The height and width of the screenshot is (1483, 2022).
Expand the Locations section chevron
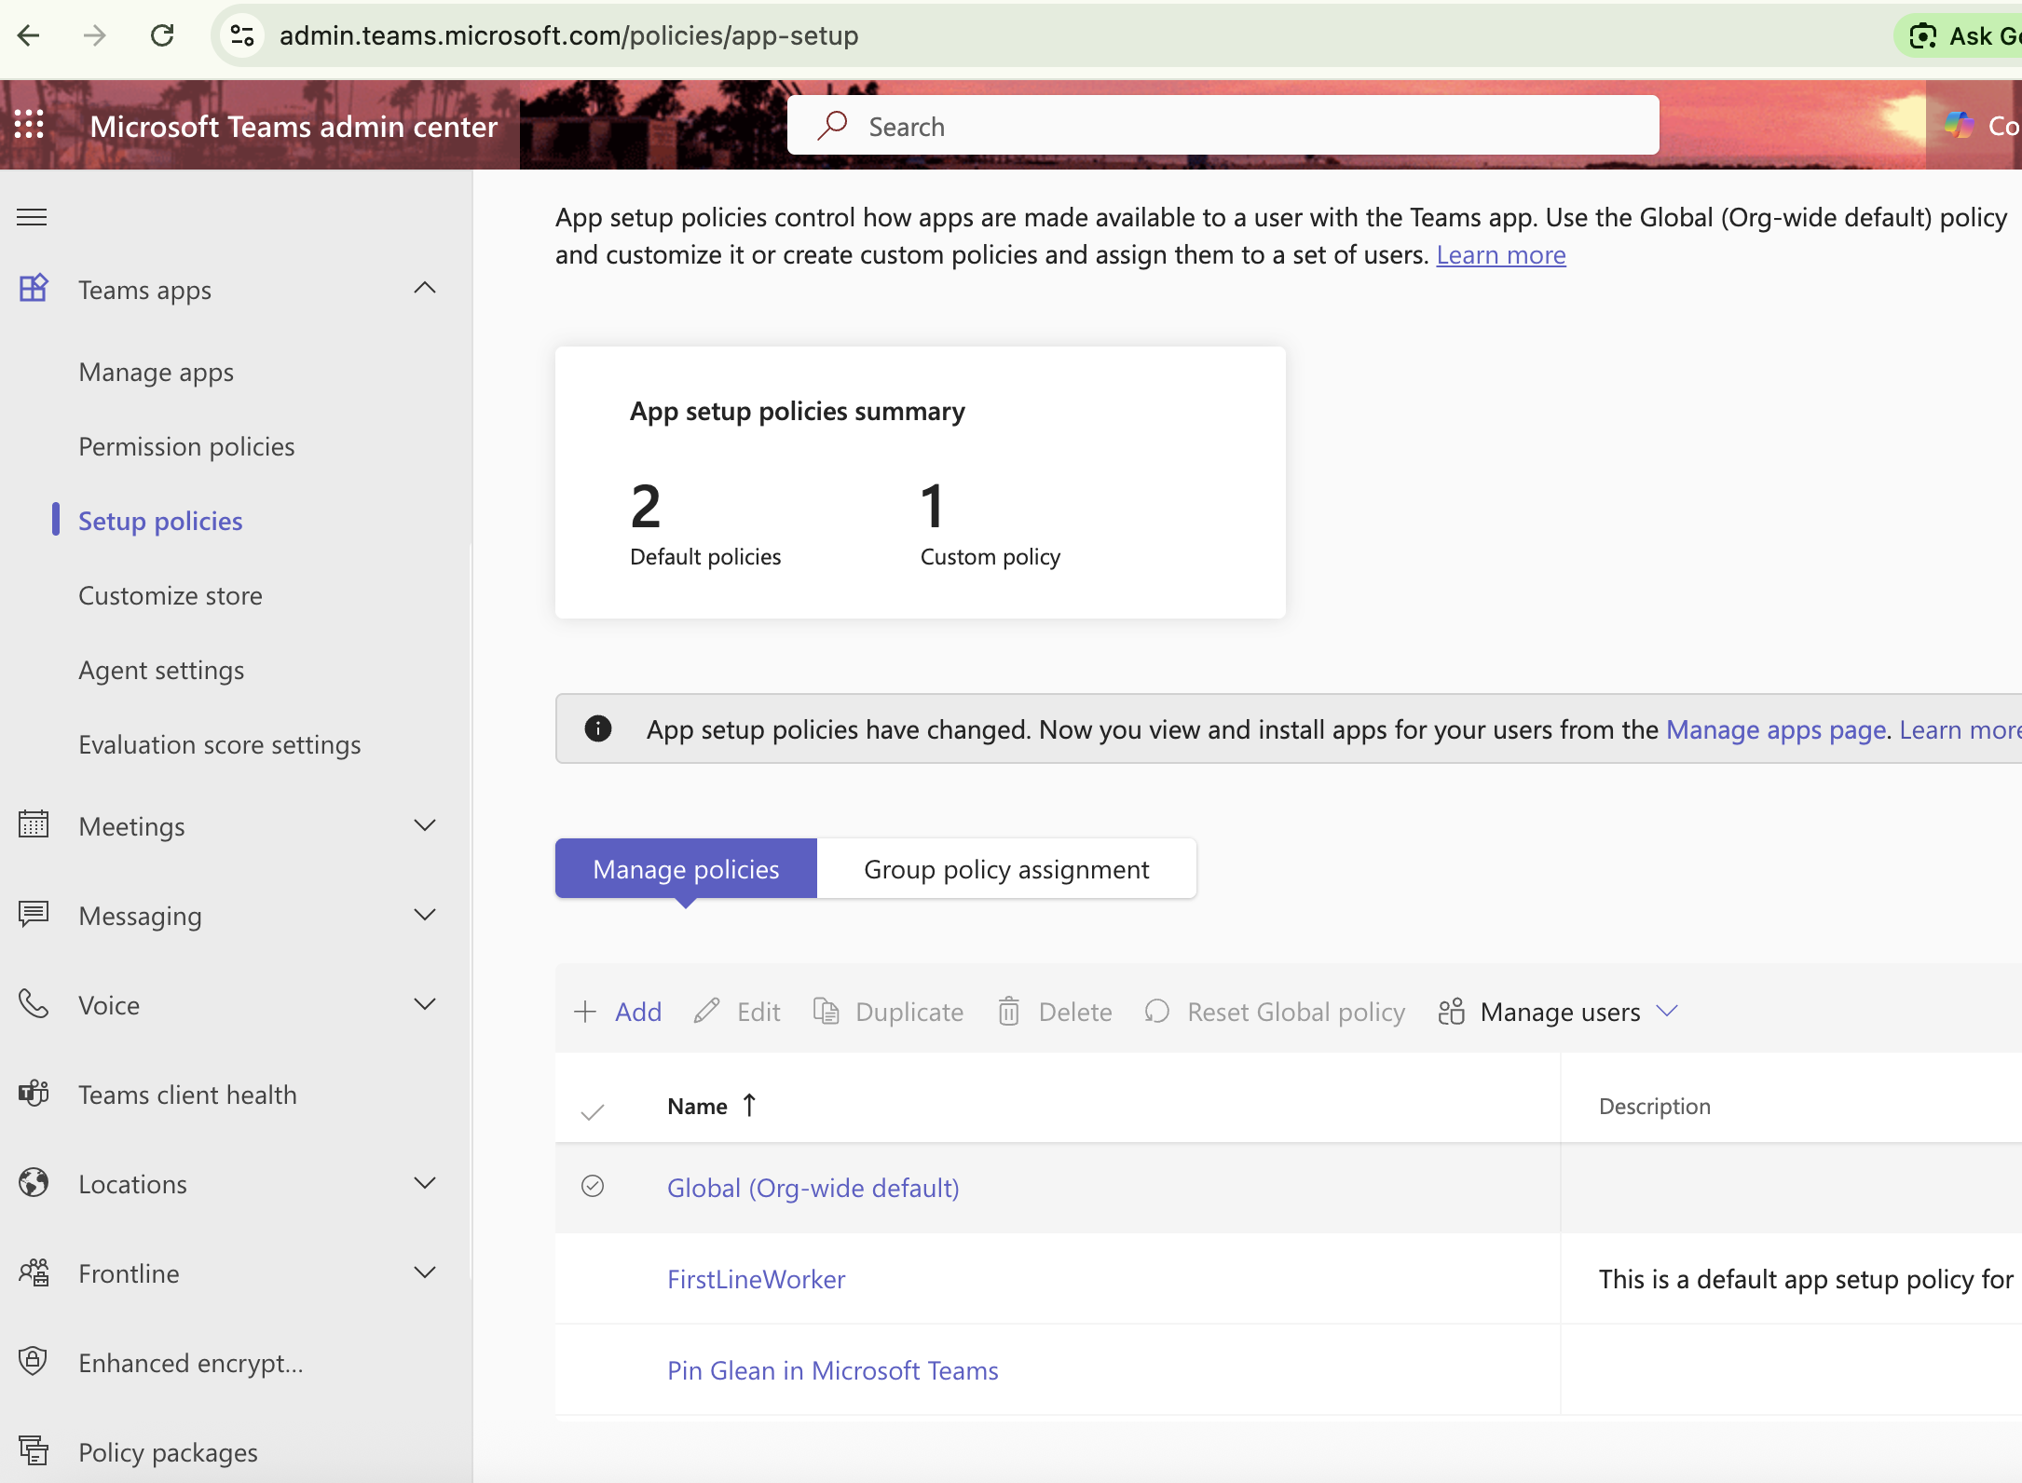[x=425, y=1182]
